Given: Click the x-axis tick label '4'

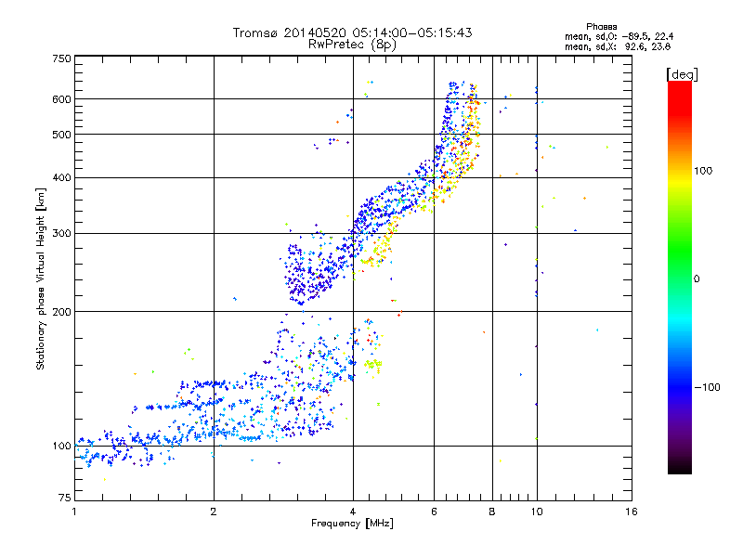Looking at the screenshot, I should pyautogui.click(x=353, y=512).
